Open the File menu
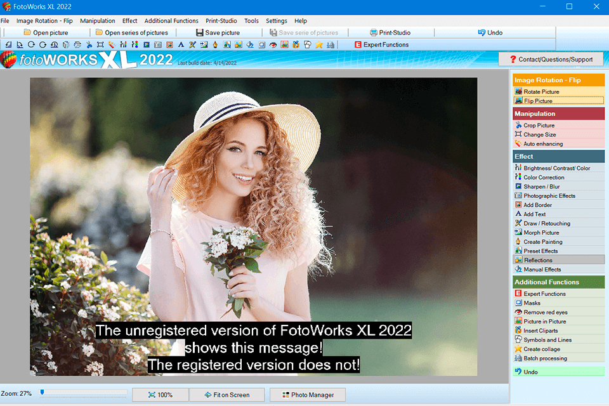The height and width of the screenshot is (406, 609). pyautogui.click(x=5, y=21)
